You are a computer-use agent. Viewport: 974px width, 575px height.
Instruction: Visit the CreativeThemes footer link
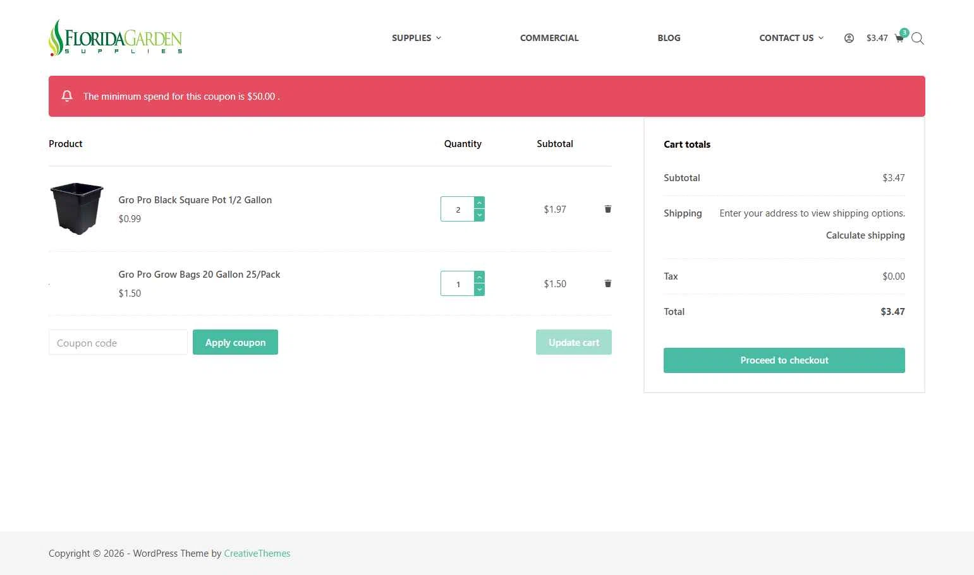pos(257,554)
